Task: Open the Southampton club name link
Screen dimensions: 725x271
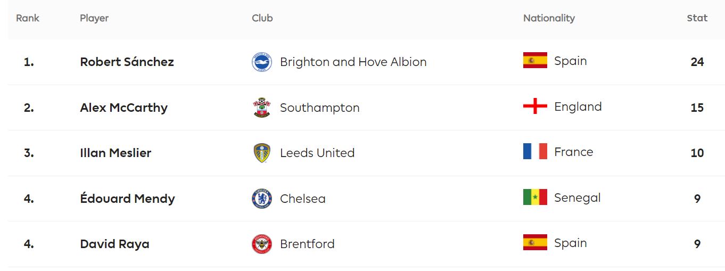Action: tap(319, 108)
